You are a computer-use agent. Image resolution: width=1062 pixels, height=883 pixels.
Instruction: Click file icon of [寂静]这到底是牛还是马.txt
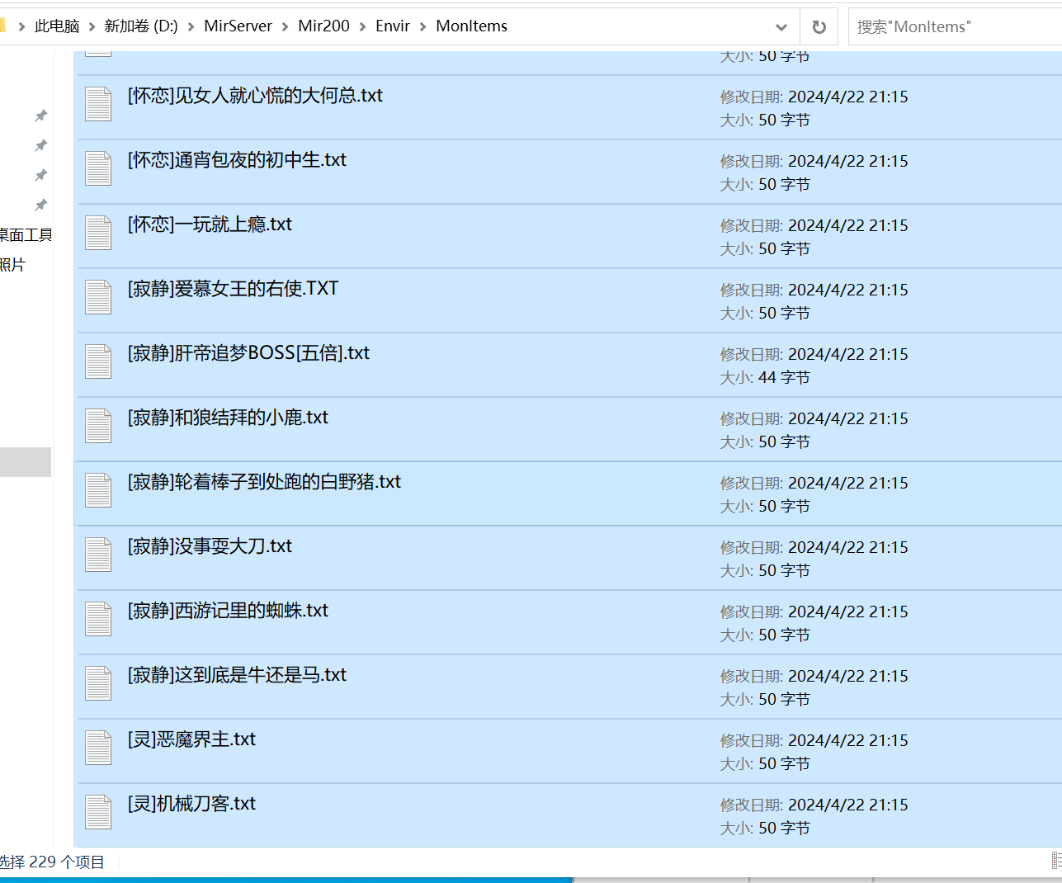click(98, 683)
